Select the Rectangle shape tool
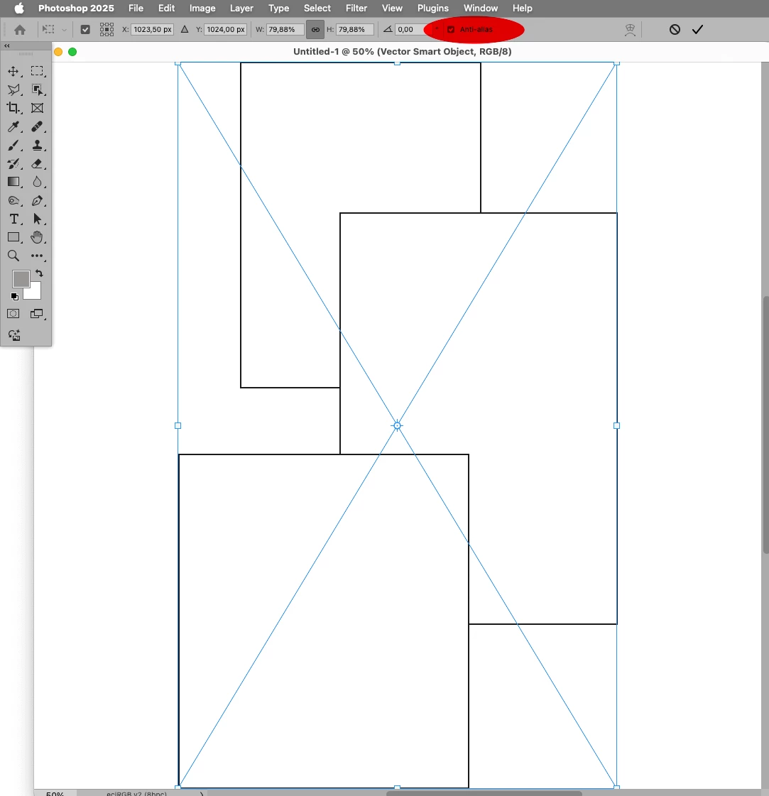769x796 pixels. pyautogui.click(x=13, y=237)
